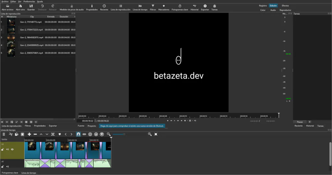
Task: Append clip with timeline plus icon
Action: pyautogui.click(x=30, y=134)
